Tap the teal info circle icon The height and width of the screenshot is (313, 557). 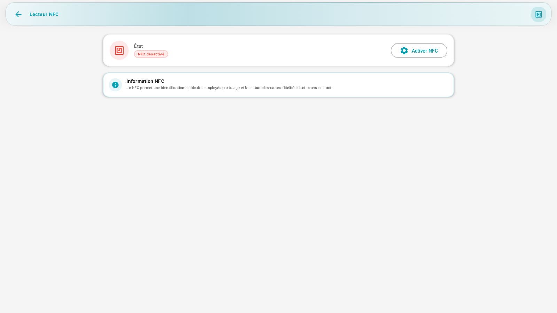(115, 85)
